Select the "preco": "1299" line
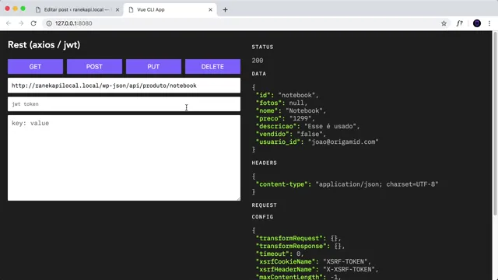 click(286, 118)
